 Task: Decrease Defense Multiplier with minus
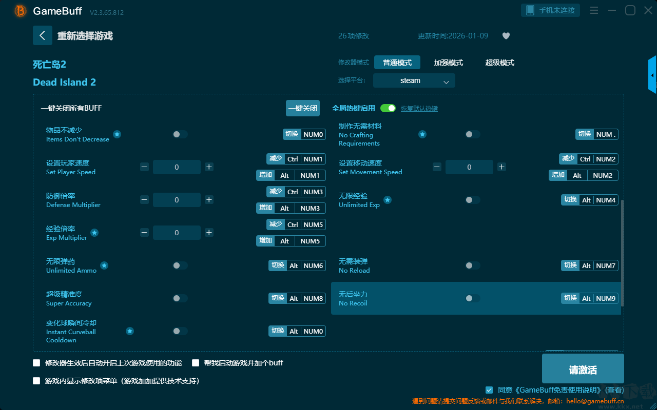click(144, 200)
